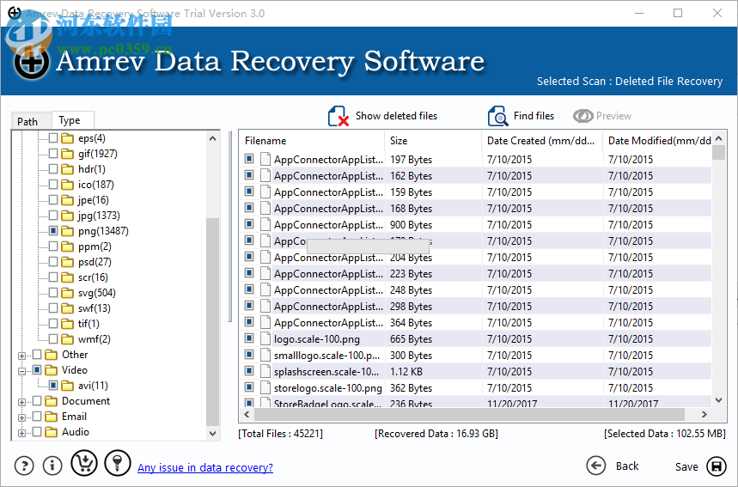Expand the Email tree node
738x487 pixels.
(x=21, y=418)
